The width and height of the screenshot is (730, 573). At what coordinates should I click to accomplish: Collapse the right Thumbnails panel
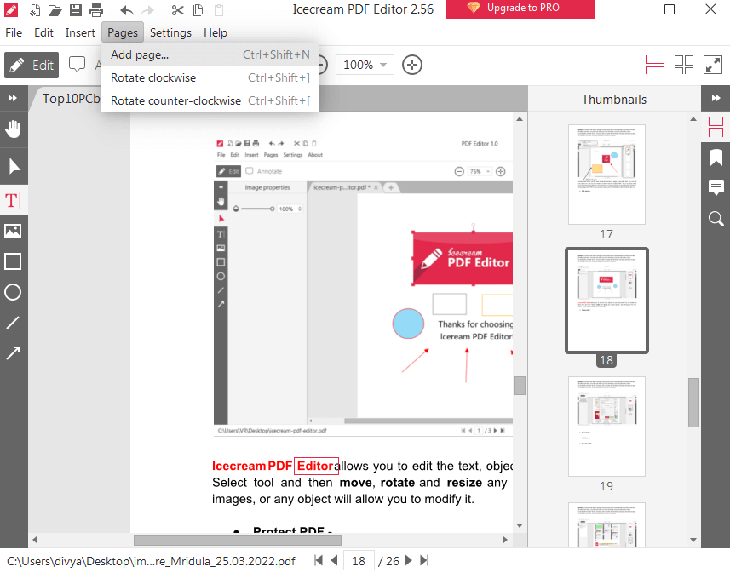(716, 99)
